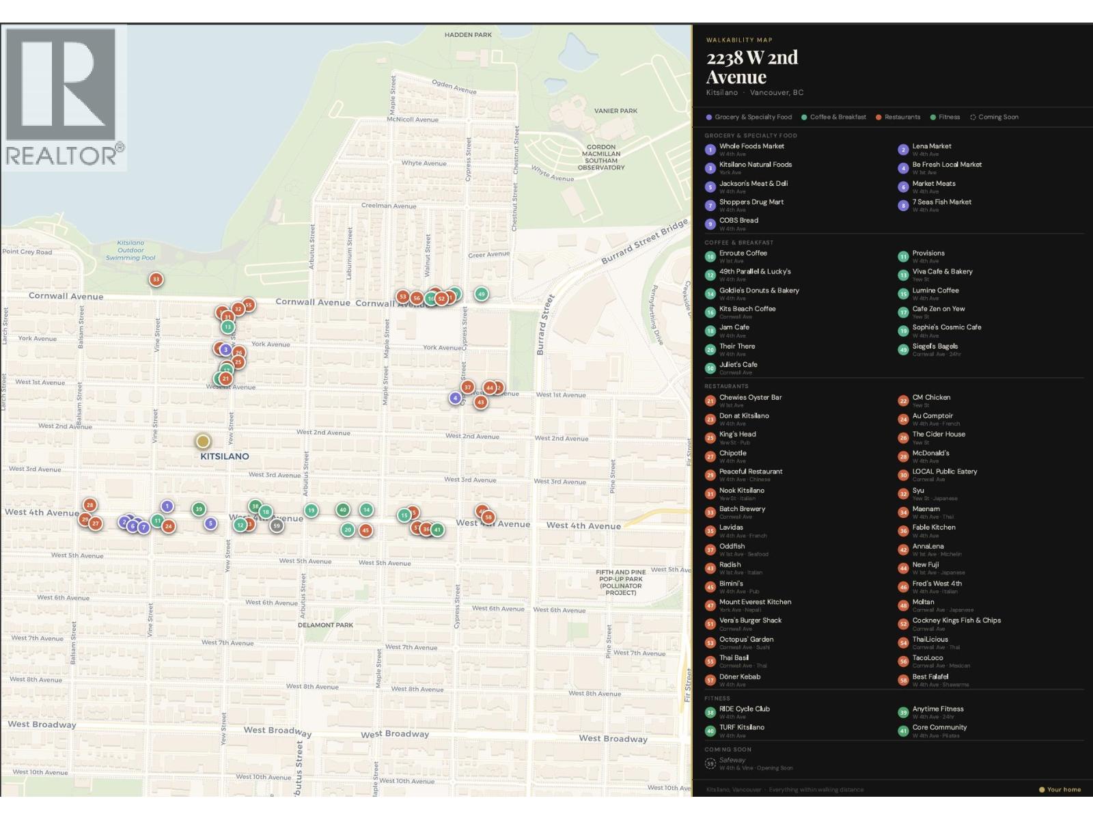
Task: Click orange marker 28 on West 4th Avenue
Action: pos(89,505)
